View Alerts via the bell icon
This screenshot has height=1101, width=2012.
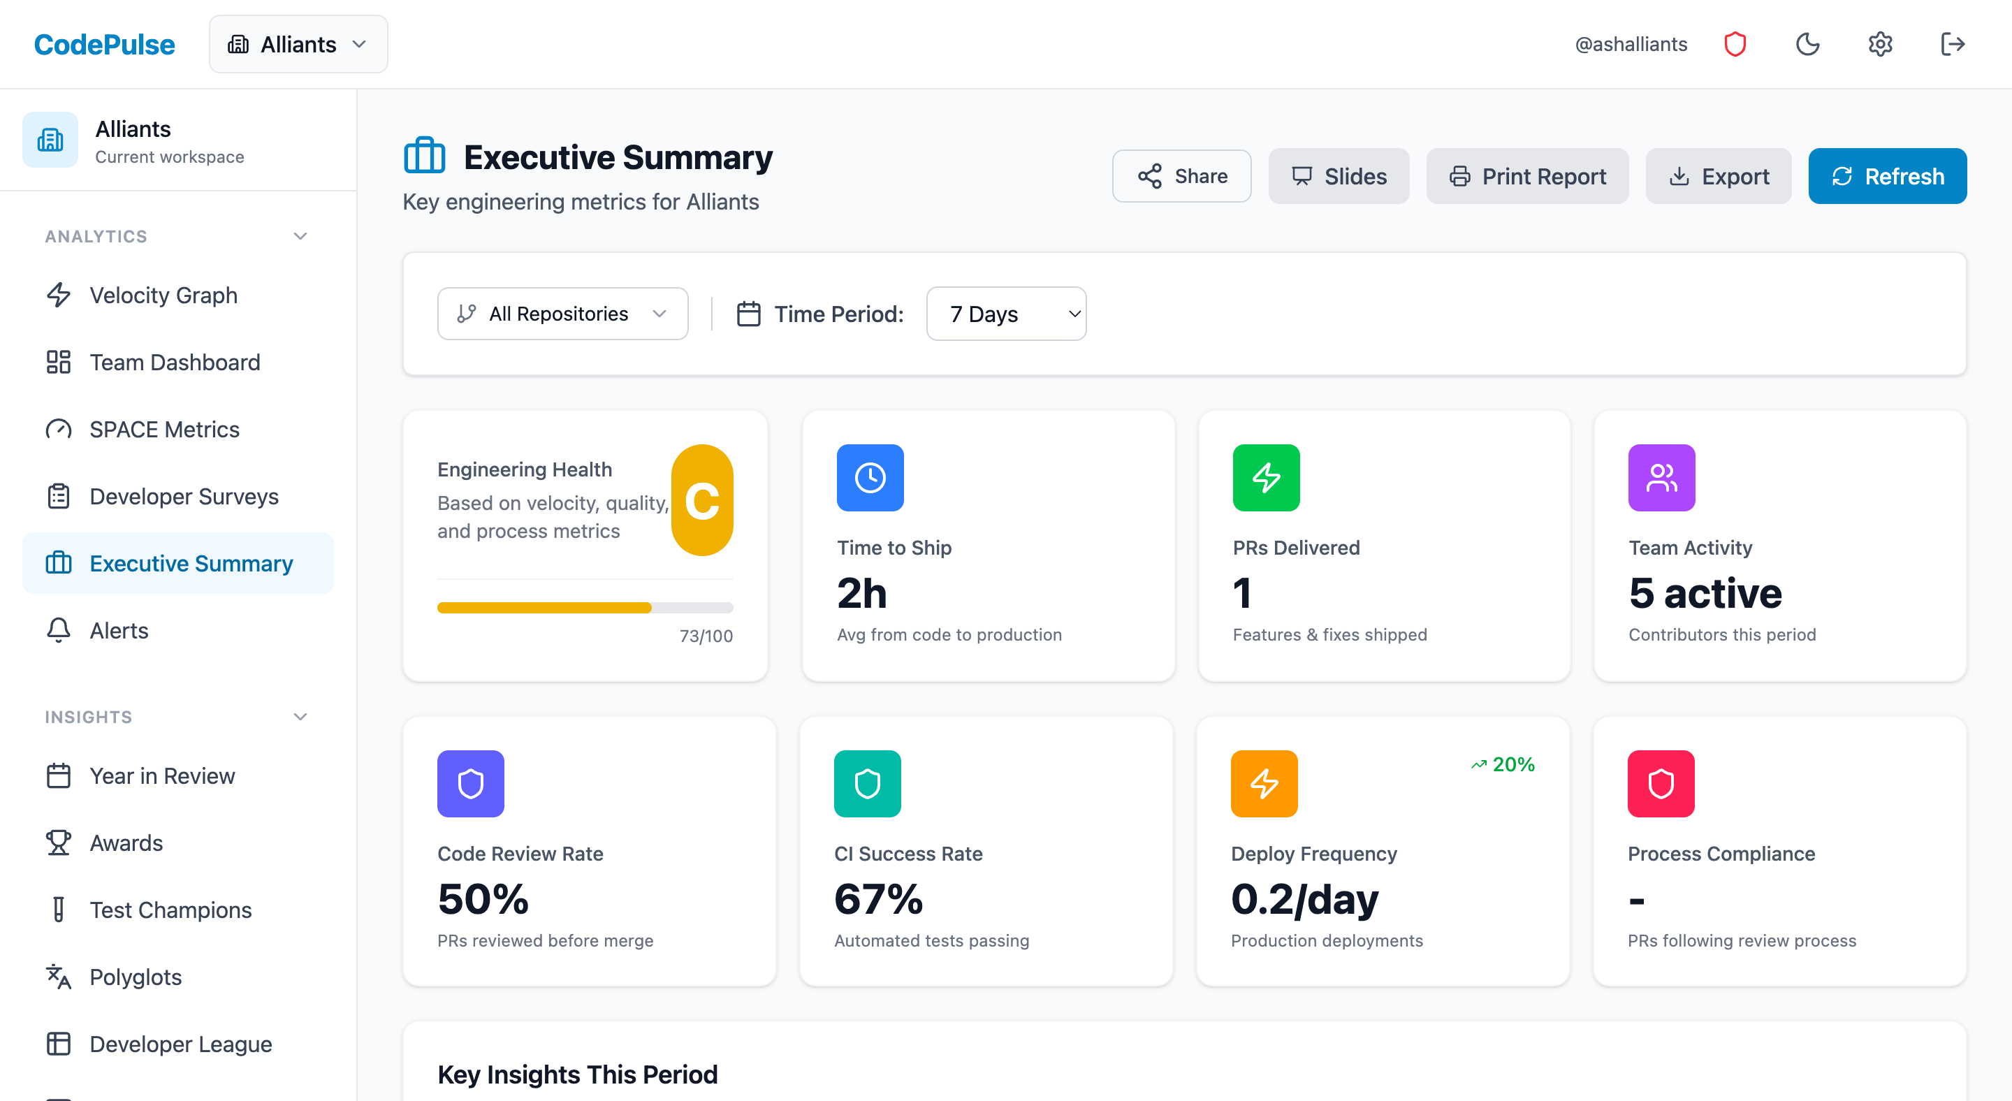(58, 630)
